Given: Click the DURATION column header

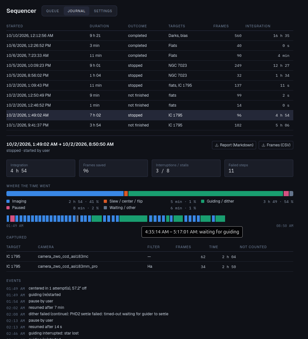Looking at the screenshot, I should (x=99, y=26).
